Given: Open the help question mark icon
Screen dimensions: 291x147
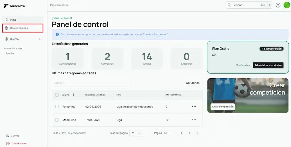Looking at the screenshot, I should [x=278, y=5].
